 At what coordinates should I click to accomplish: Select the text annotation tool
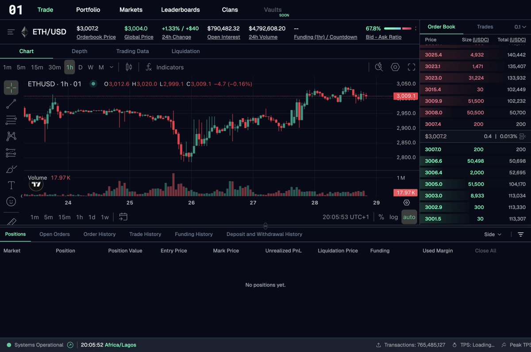(x=11, y=185)
